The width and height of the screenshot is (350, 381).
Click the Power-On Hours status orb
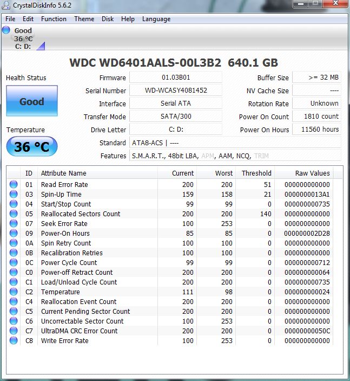coord(14,233)
